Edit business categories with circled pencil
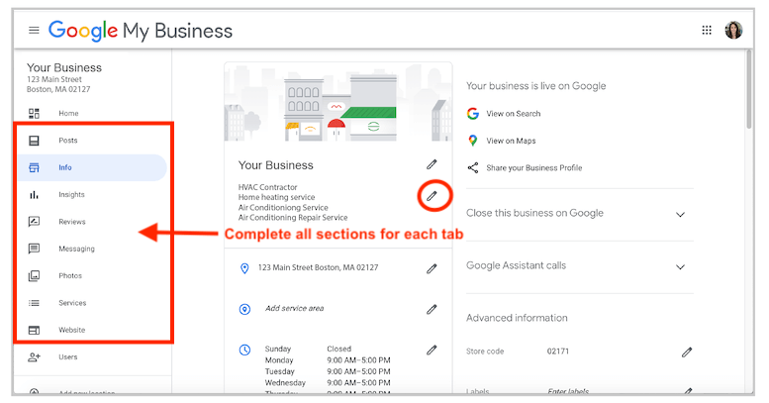769x403 pixels. (432, 196)
